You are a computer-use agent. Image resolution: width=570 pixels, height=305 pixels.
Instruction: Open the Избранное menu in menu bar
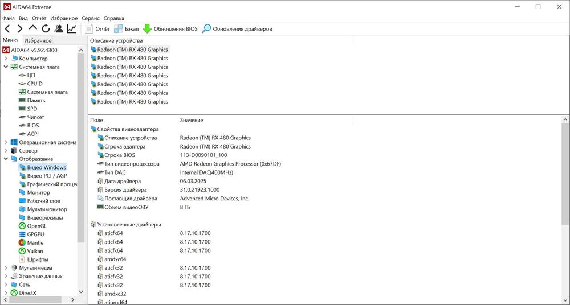point(64,18)
